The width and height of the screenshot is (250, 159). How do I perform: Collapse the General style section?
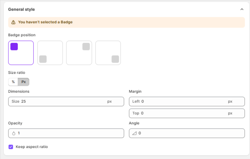(x=242, y=9)
